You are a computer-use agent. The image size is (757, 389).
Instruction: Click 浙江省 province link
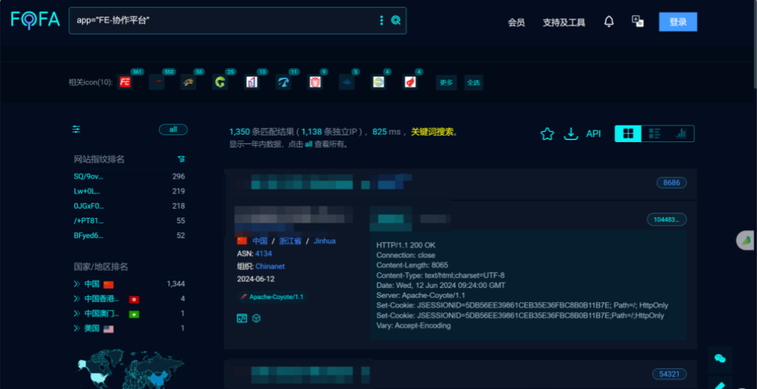(290, 241)
